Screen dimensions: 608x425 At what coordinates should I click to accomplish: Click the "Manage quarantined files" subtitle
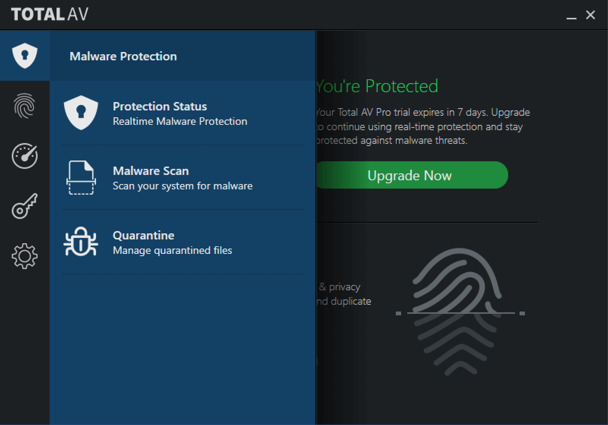(172, 250)
